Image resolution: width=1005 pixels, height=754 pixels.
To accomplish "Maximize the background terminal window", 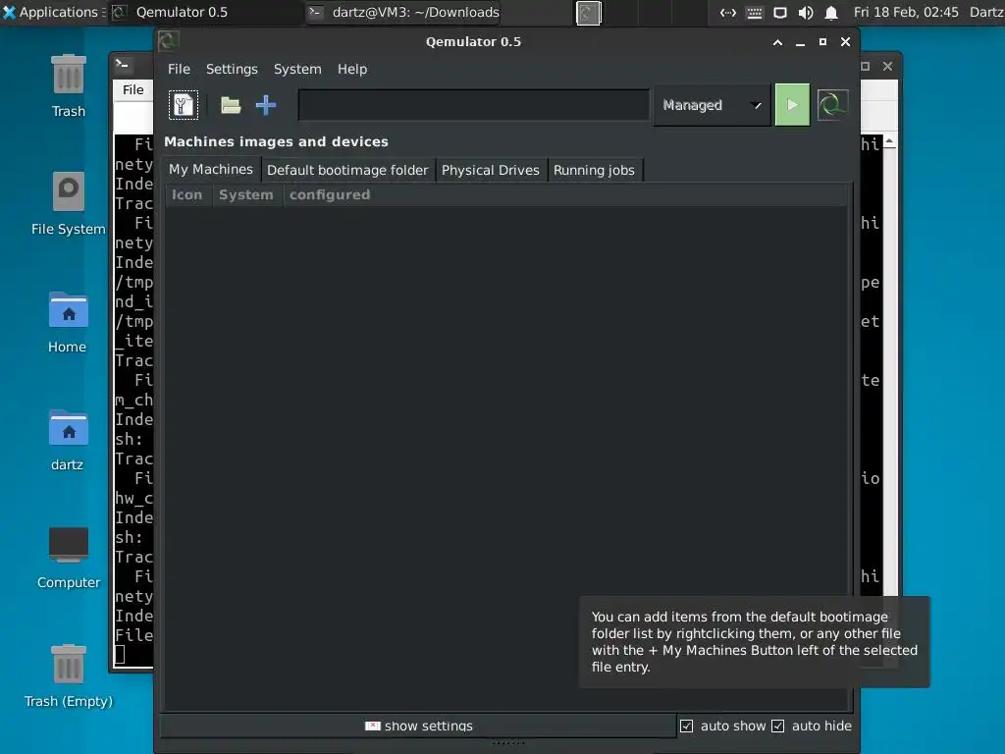I will 866,66.
